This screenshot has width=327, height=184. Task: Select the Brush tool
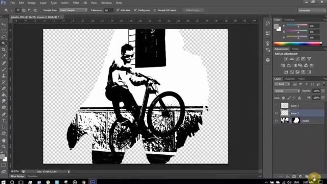[x=4, y=70]
